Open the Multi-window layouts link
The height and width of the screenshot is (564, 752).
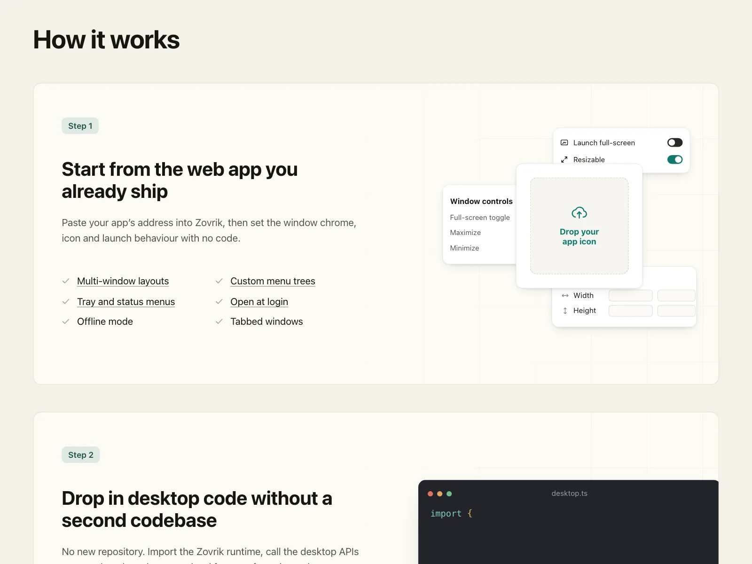(123, 281)
